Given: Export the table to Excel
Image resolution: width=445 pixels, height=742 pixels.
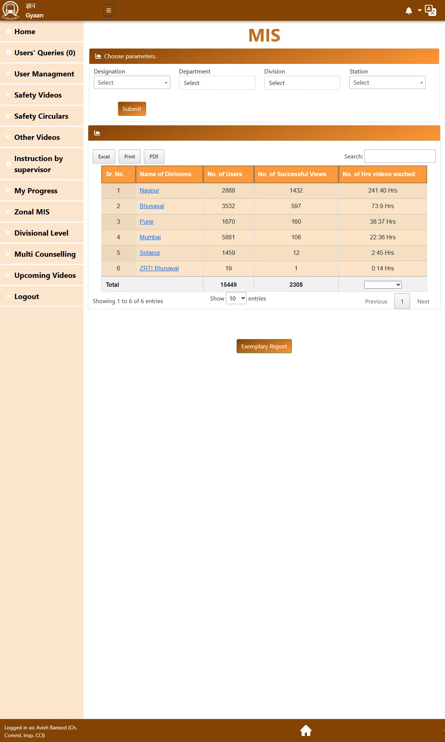Looking at the screenshot, I should coord(104,157).
